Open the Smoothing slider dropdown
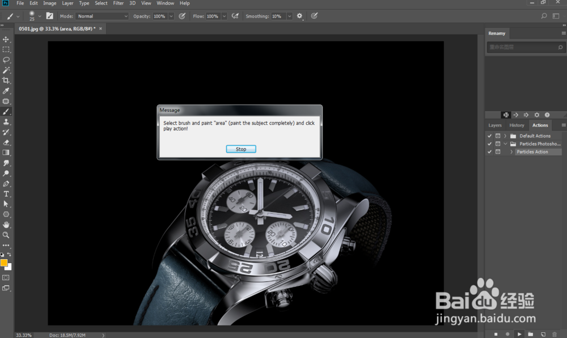567x338 pixels. coord(289,16)
